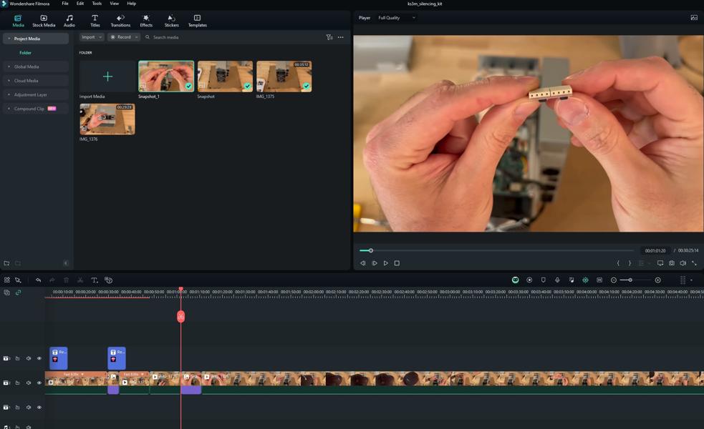Open the Import dropdown
The height and width of the screenshot is (429, 704).
coord(92,37)
